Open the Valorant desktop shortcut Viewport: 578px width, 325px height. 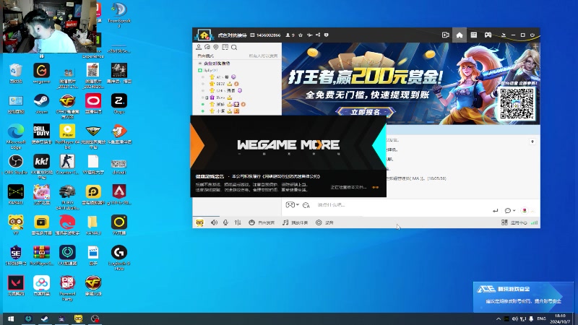click(x=15, y=285)
